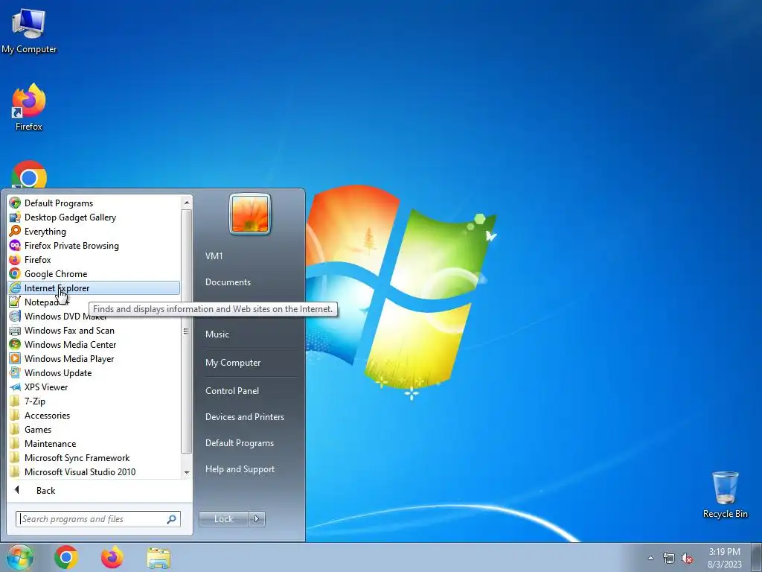Image resolution: width=762 pixels, height=572 pixels.
Task: Click the Start orb button
Action: (19, 557)
